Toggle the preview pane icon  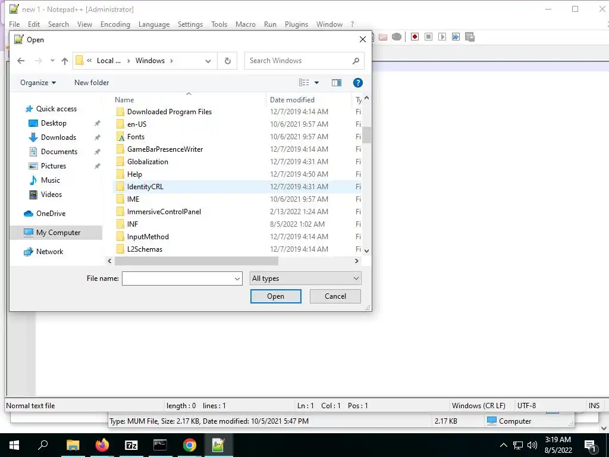[x=337, y=83]
